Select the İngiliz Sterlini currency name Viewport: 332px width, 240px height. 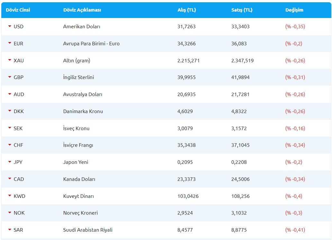78,77
